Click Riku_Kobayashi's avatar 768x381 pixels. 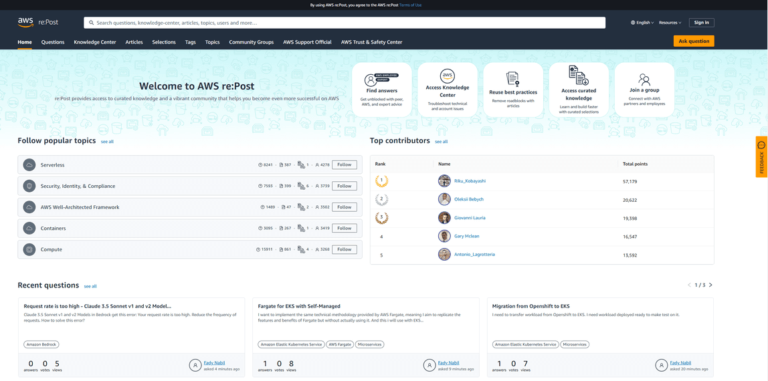click(x=444, y=181)
